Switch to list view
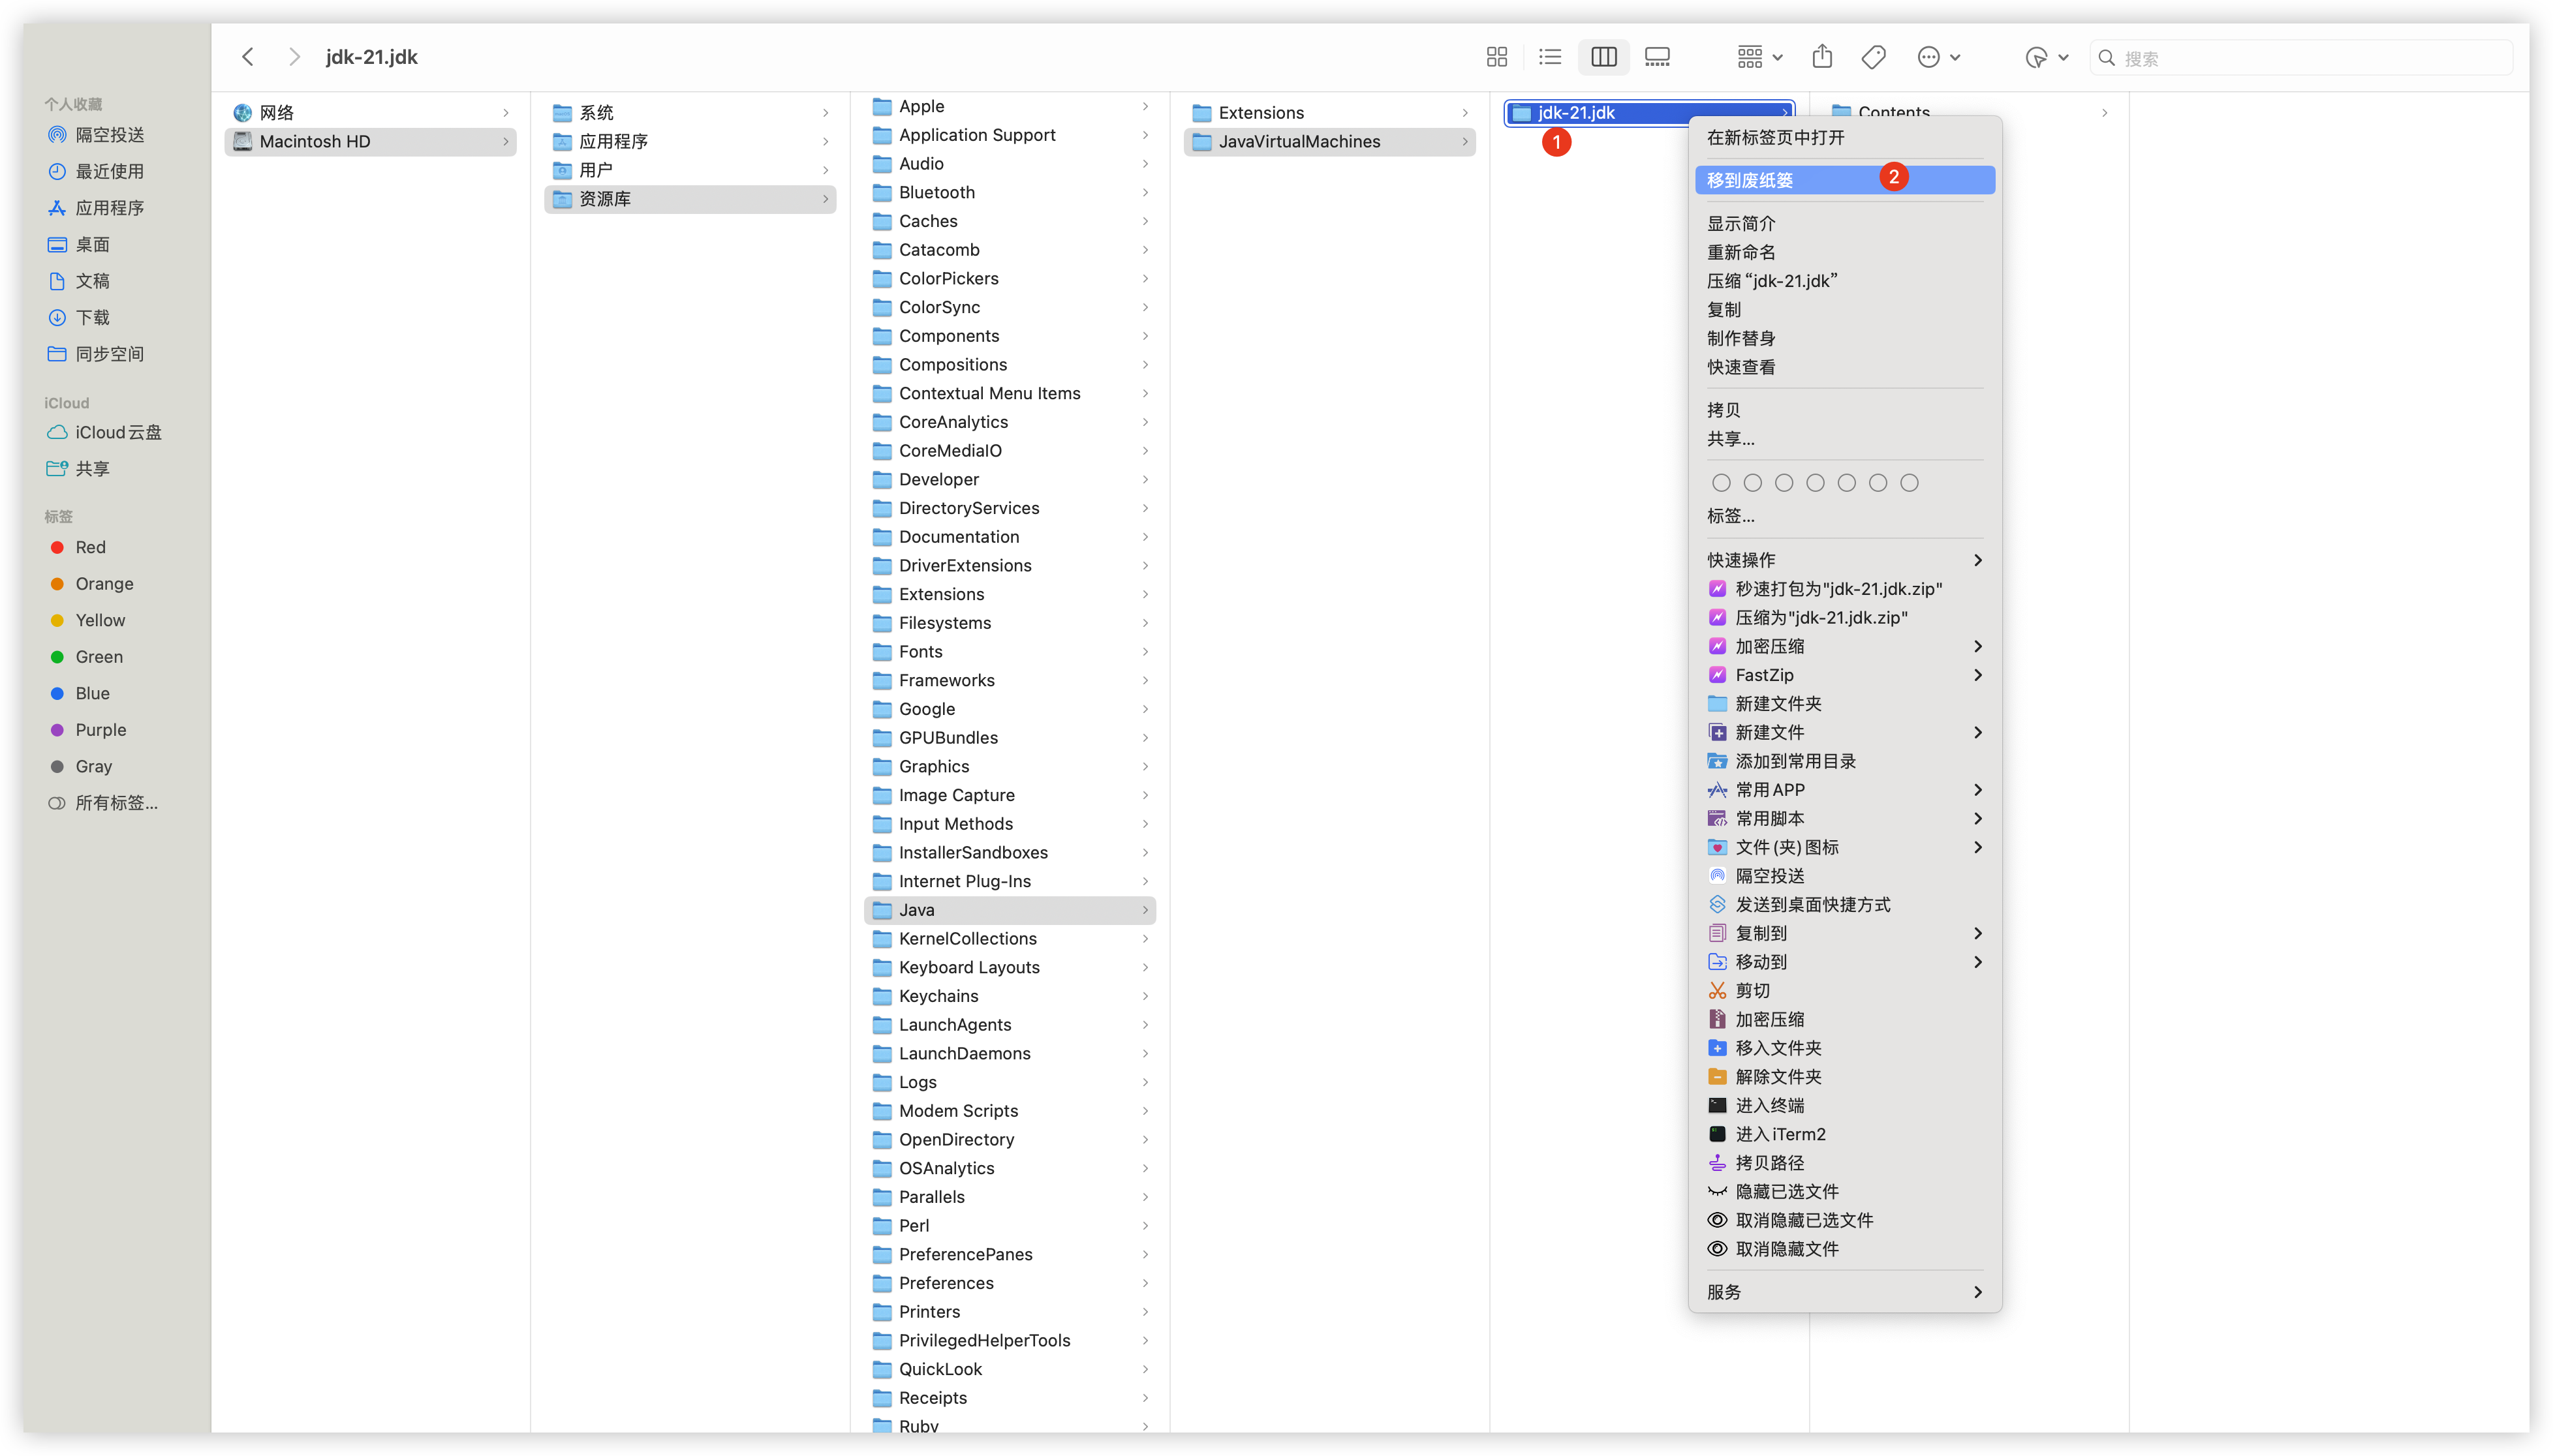The image size is (2553, 1456). 1549,57
